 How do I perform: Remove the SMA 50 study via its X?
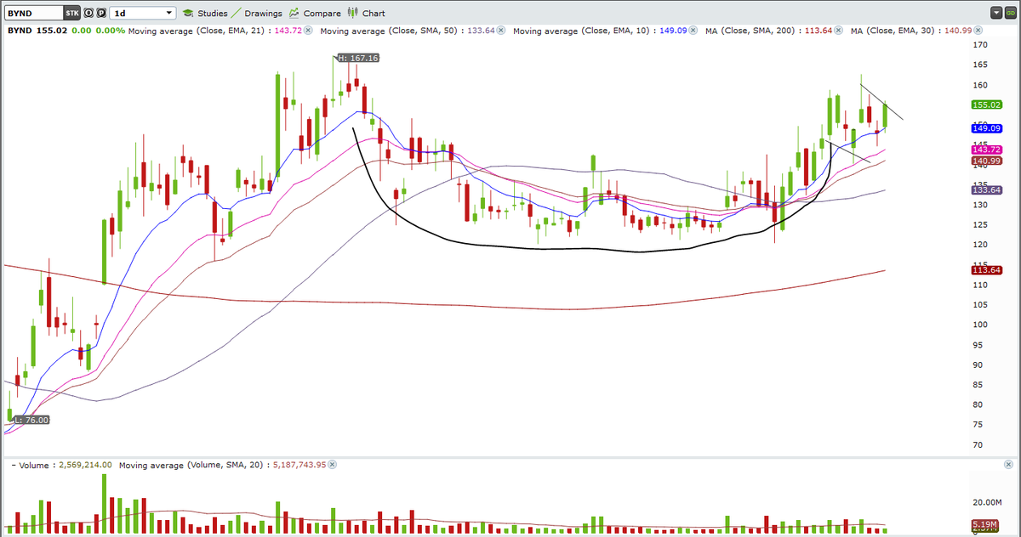501,31
